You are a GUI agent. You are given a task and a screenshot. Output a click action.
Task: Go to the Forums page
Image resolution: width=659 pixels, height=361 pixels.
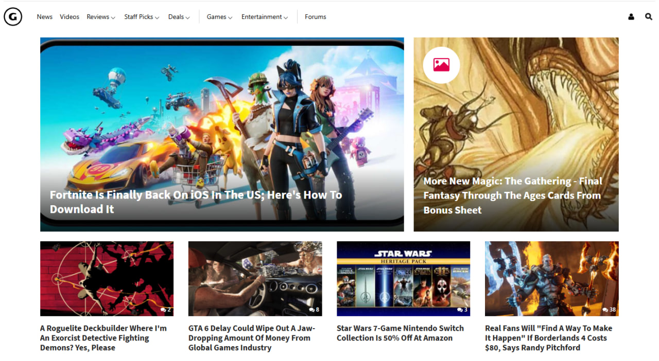tap(316, 17)
